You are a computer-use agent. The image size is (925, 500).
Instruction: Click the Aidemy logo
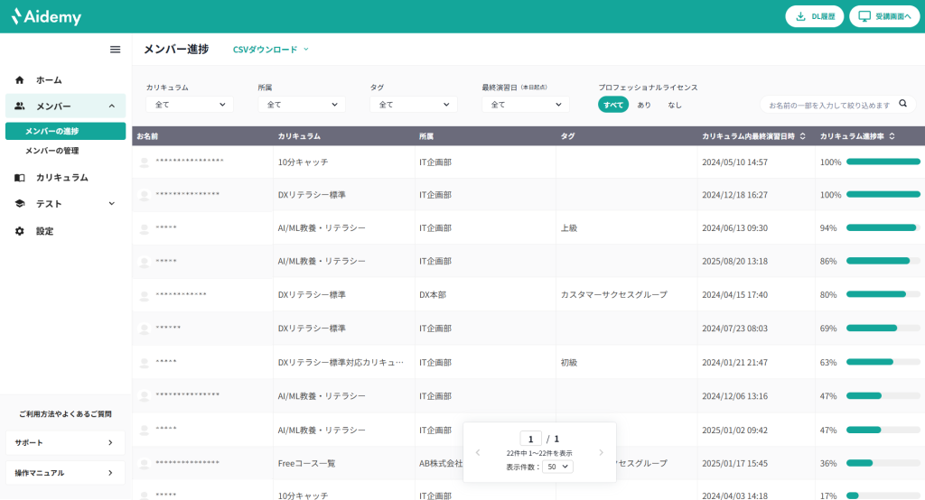tap(46, 16)
